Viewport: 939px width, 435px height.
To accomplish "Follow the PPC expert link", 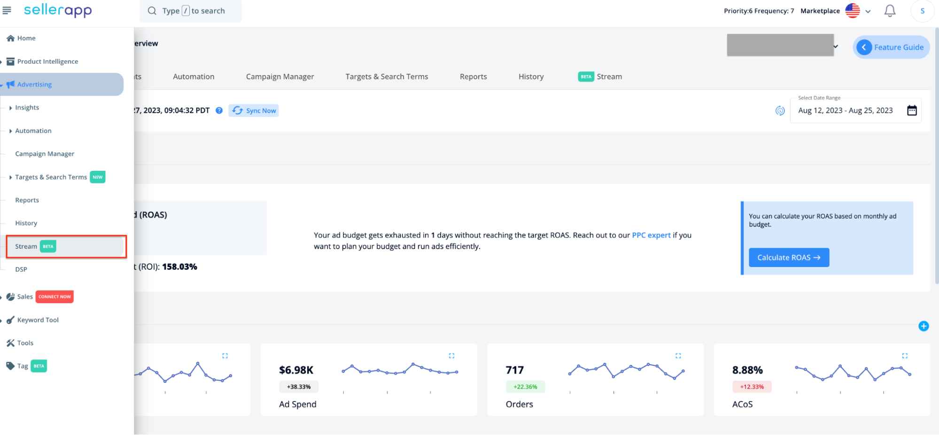I will tap(651, 235).
